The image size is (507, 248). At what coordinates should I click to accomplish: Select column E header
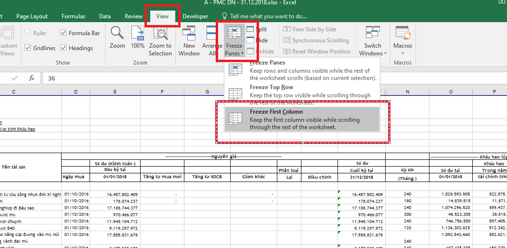(x=115, y=92)
